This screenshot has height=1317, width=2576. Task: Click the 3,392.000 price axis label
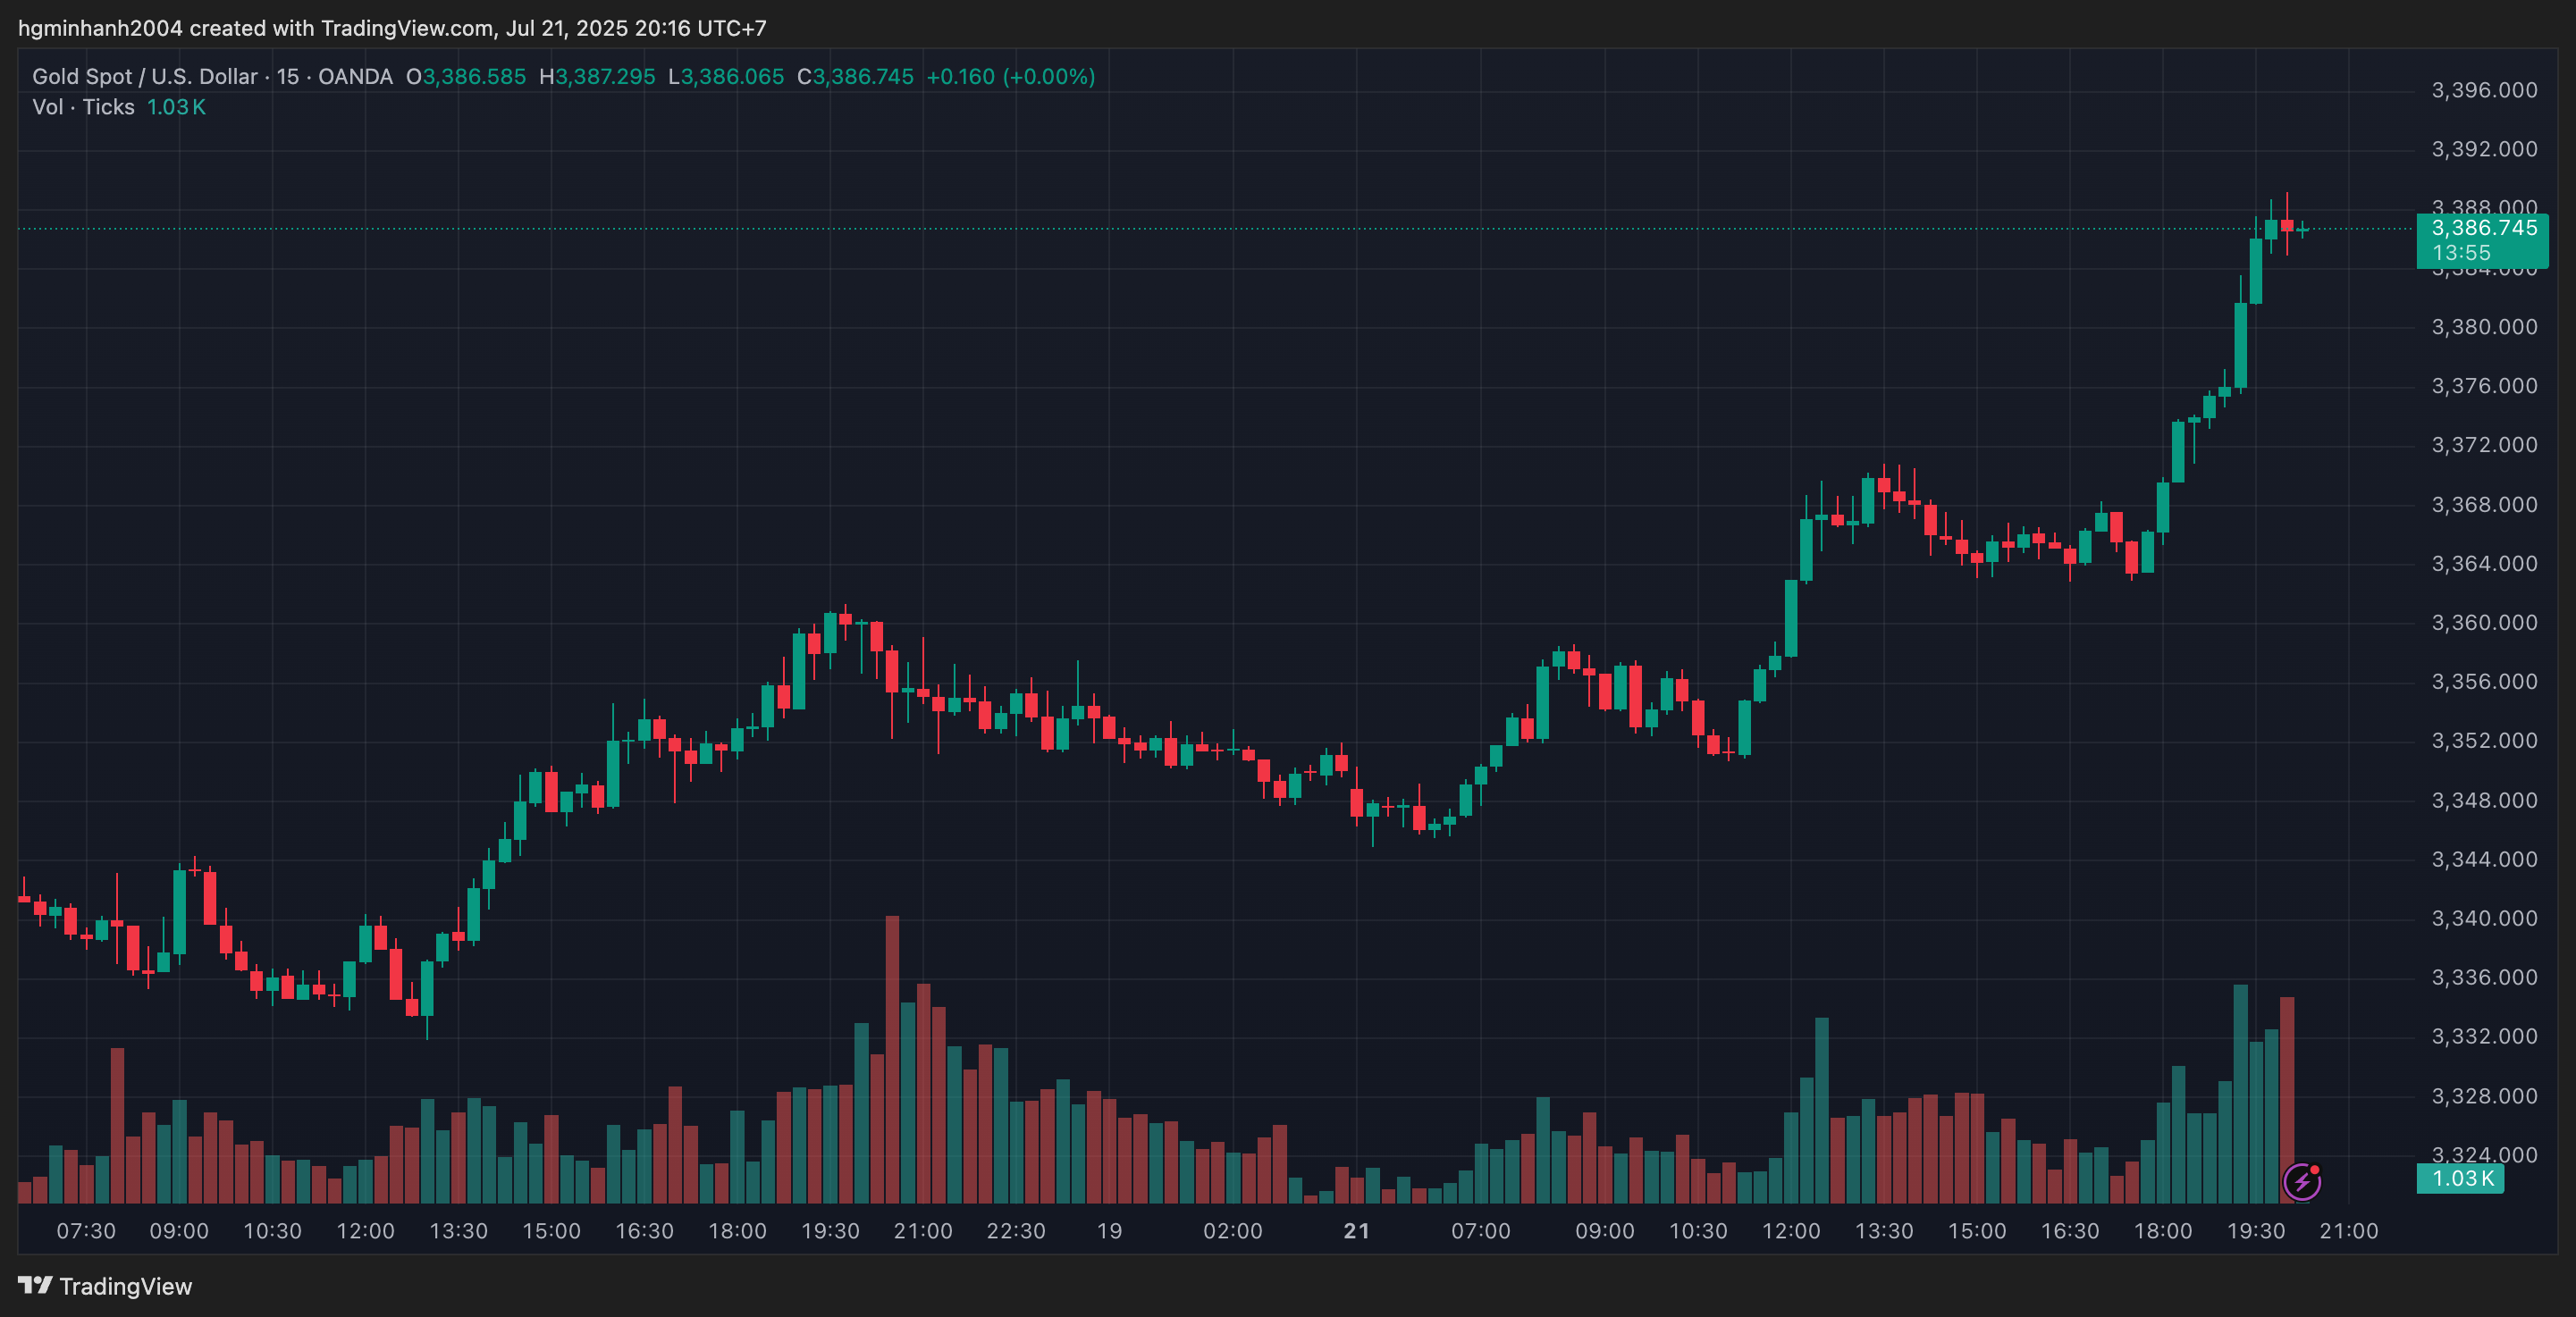coord(2484,149)
